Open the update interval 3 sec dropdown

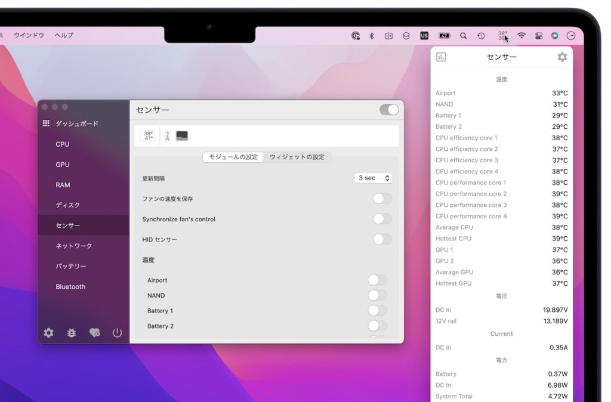coord(374,178)
